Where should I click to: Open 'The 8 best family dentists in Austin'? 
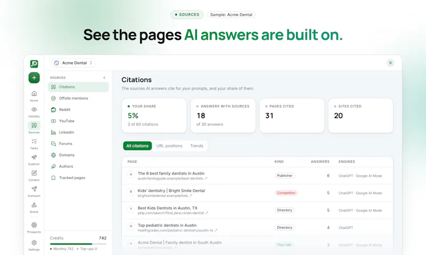[x=171, y=173]
